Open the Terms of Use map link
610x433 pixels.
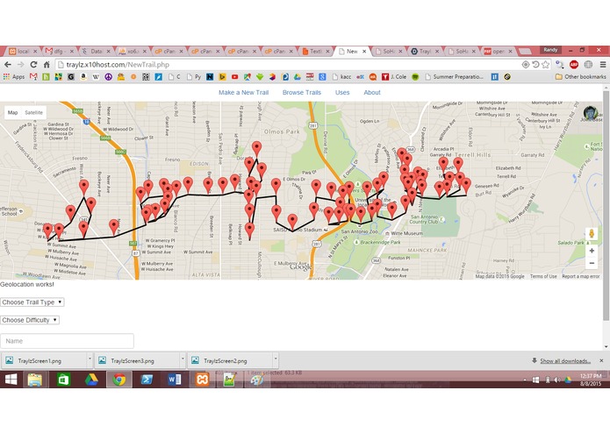click(x=543, y=276)
